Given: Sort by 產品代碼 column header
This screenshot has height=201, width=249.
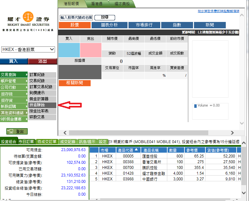Looking at the screenshot, I should [128, 150].
